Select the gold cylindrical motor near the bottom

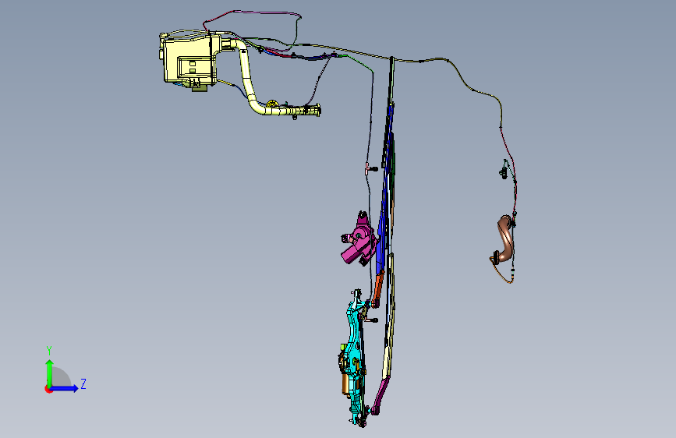[345, 383]
